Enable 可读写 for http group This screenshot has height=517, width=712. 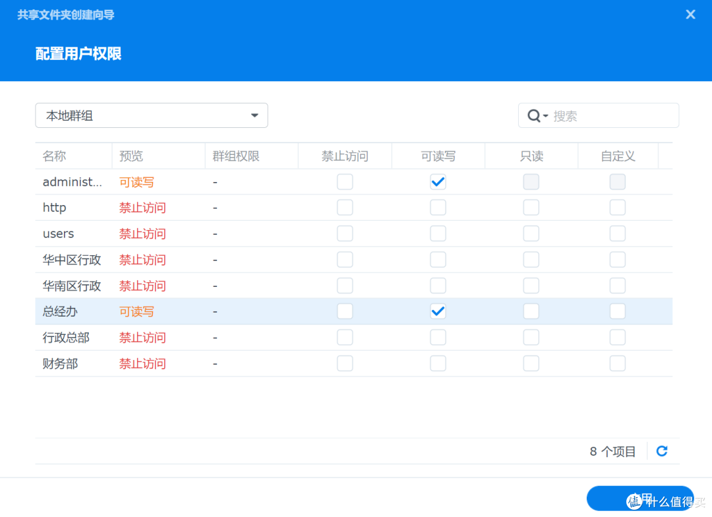click(x=438, y=207)
